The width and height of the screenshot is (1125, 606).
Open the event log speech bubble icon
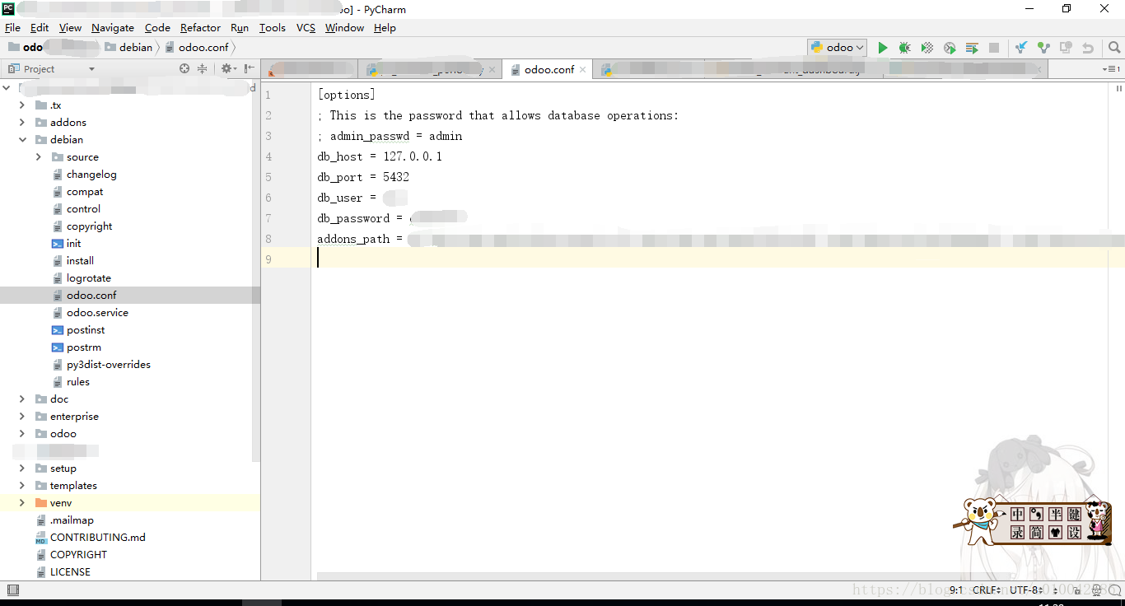[1116, 590]
